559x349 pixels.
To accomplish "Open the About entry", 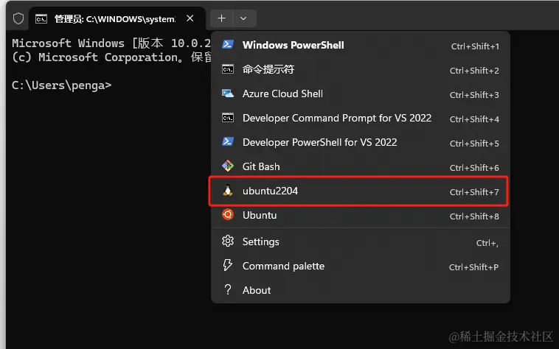I will pos(360,290).
